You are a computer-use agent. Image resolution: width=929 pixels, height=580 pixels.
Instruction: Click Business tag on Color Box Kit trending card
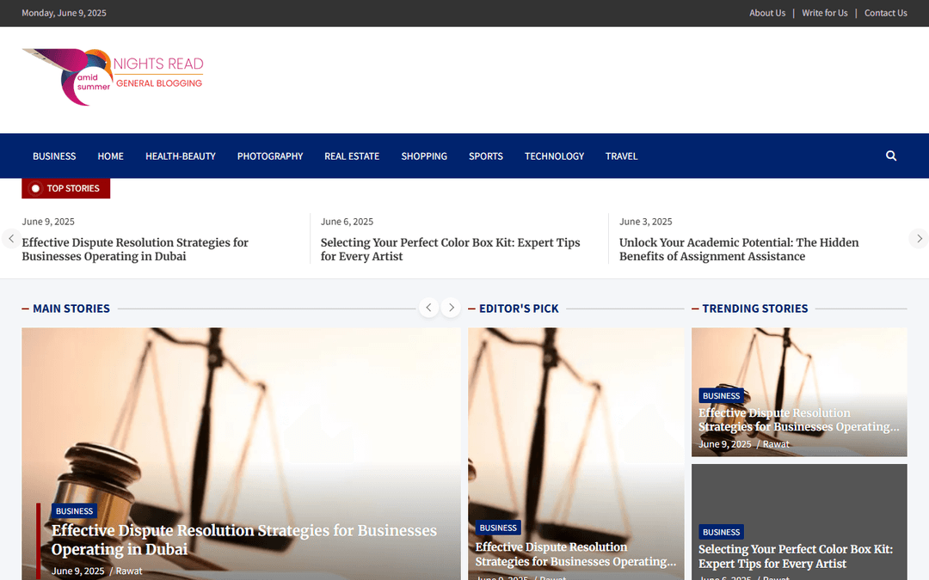coord(721,532)
